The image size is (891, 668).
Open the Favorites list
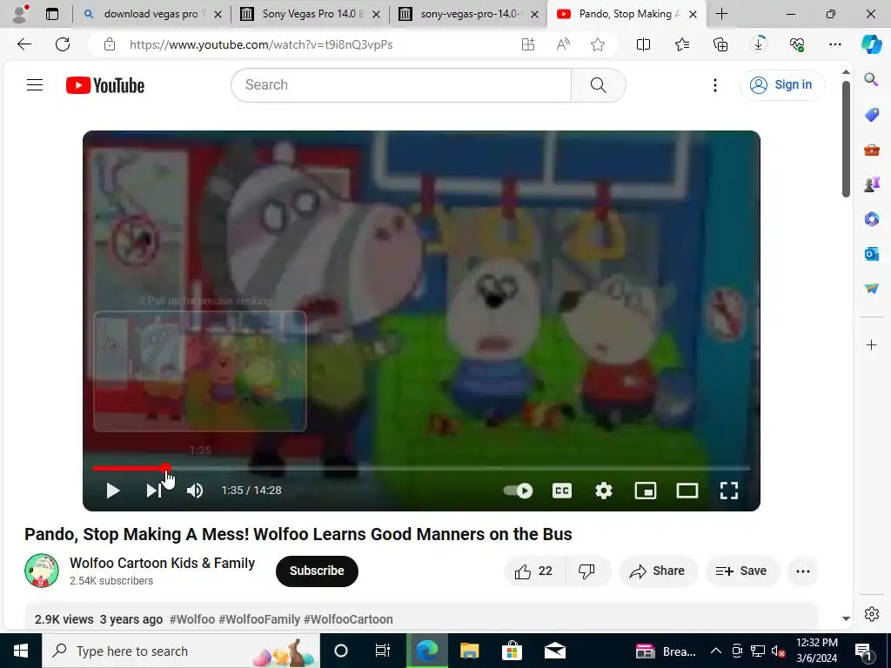point(682,44)
